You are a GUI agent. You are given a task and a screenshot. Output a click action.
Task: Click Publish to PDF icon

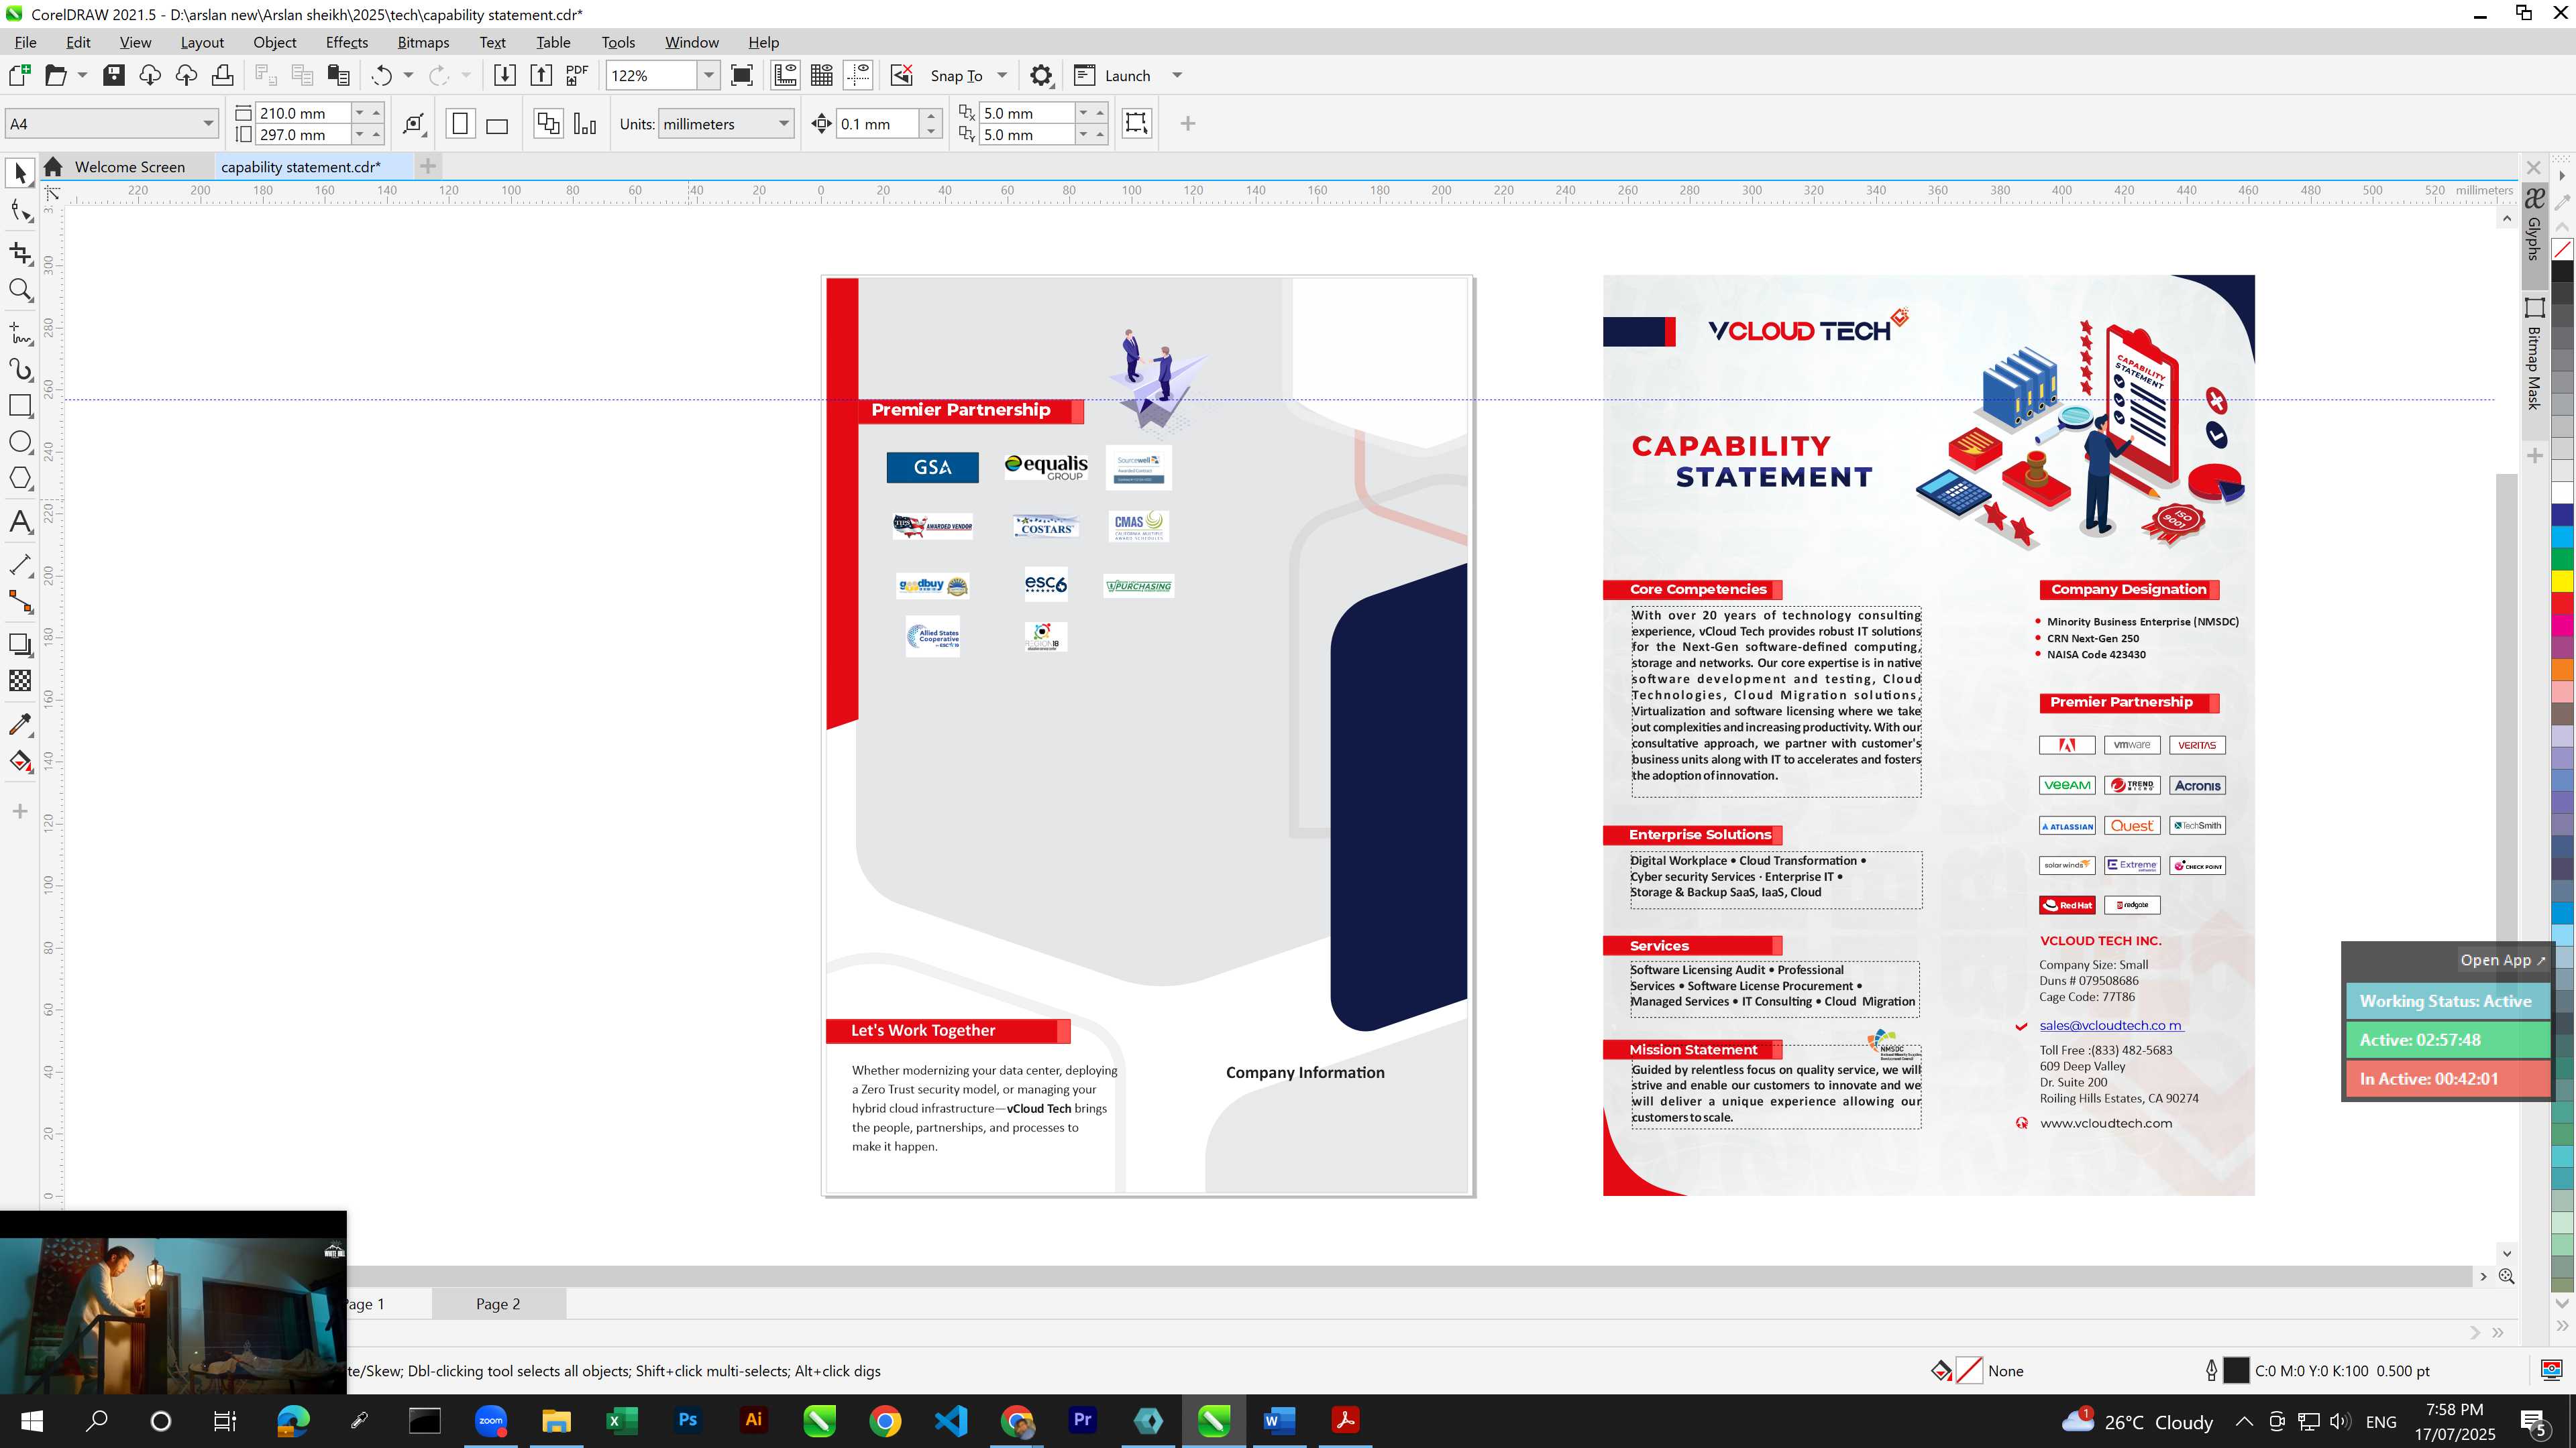click(x=577, y=75)
